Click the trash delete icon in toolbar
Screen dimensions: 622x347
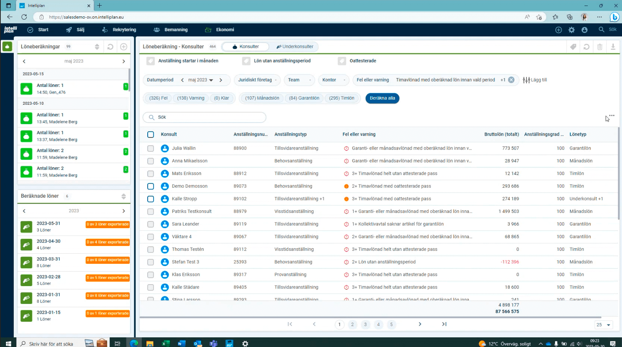600,47
